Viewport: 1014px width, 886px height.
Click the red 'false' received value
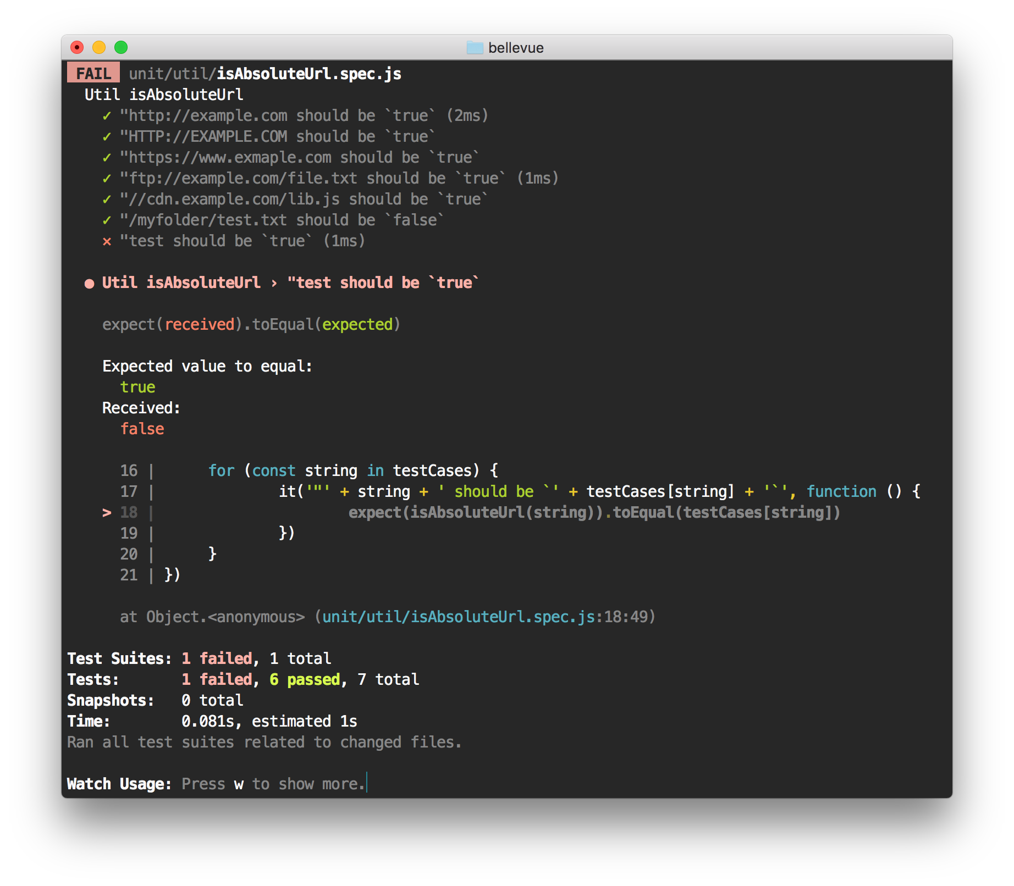pyautogui.click(x=142, y=429)
